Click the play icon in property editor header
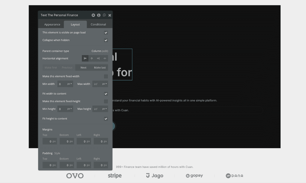 click(x=93, y=15)
